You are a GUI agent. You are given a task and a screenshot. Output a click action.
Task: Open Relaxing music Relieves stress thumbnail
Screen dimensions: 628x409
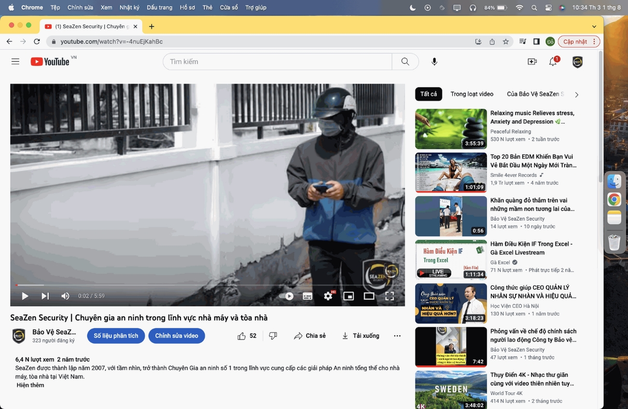[451, 129]
